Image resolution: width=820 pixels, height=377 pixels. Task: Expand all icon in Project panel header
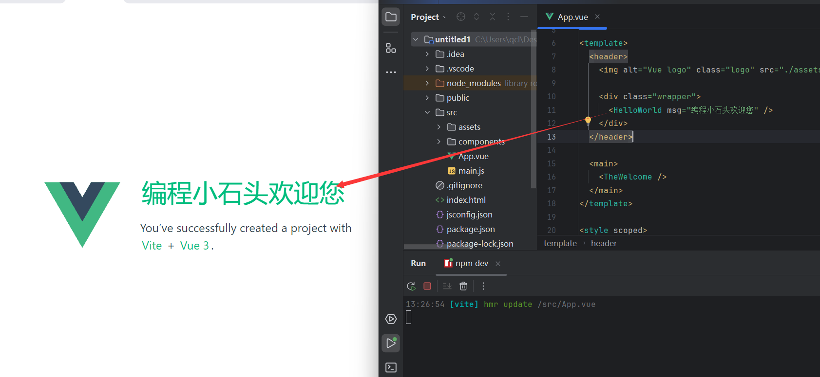click(x=477, y=17)
